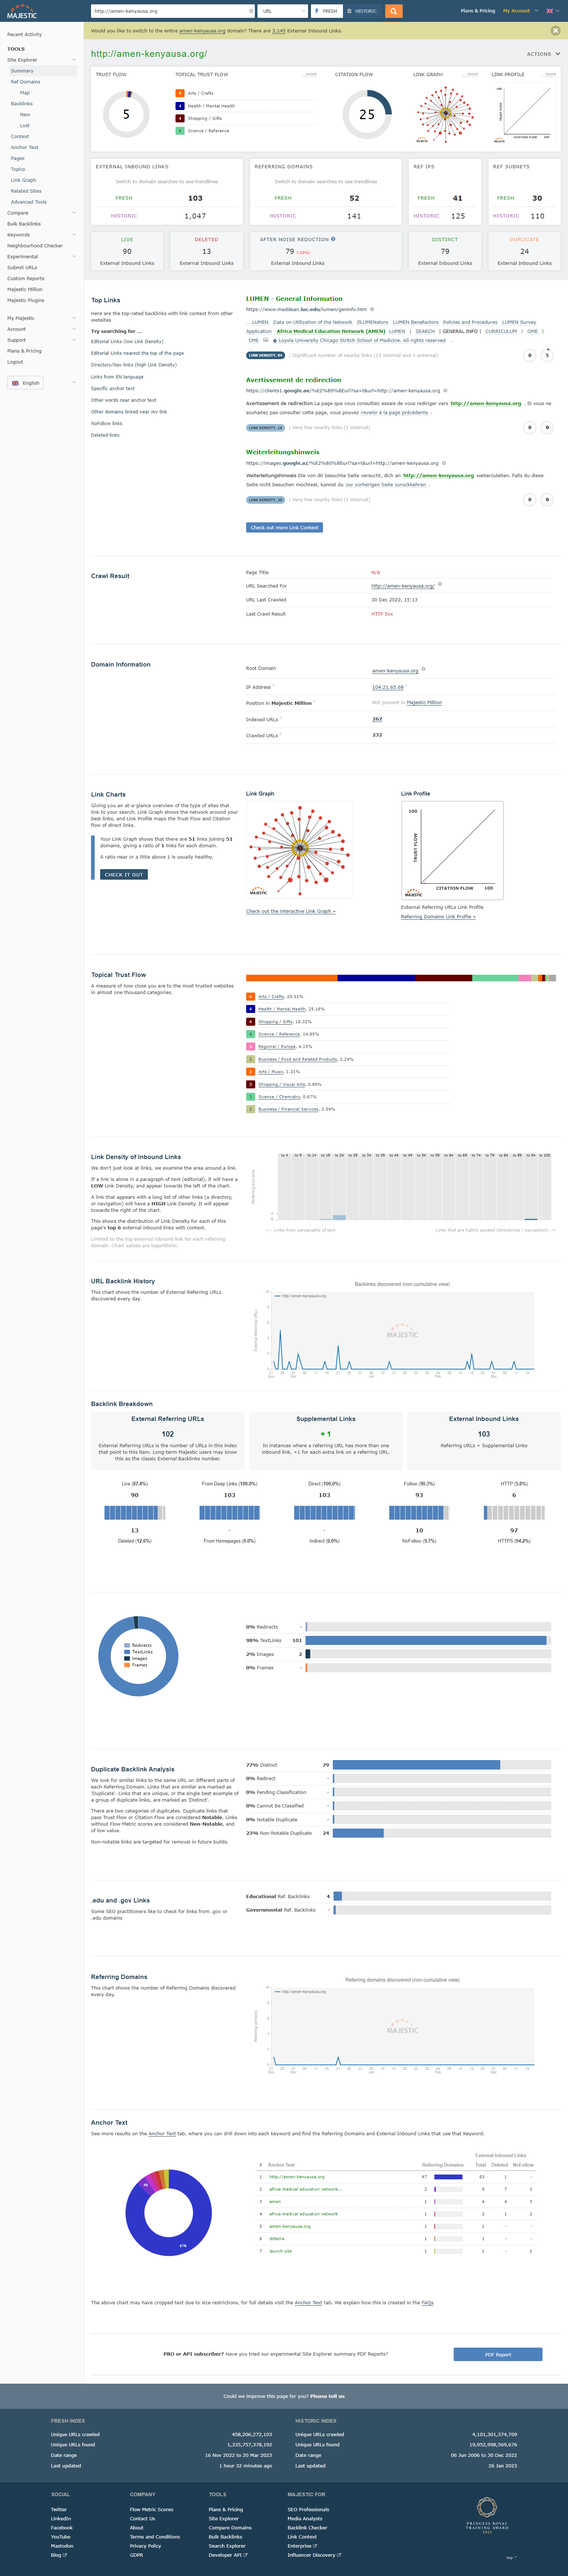568x2576 pixels.
Task: Open Topics in the sidebar
Action: 18,169
